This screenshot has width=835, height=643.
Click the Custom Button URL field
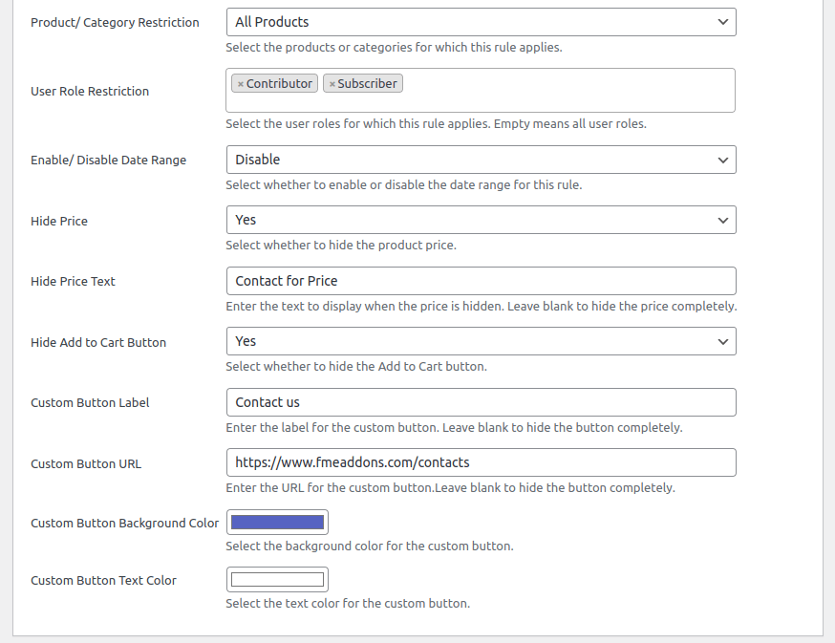[x=481, y=462]
